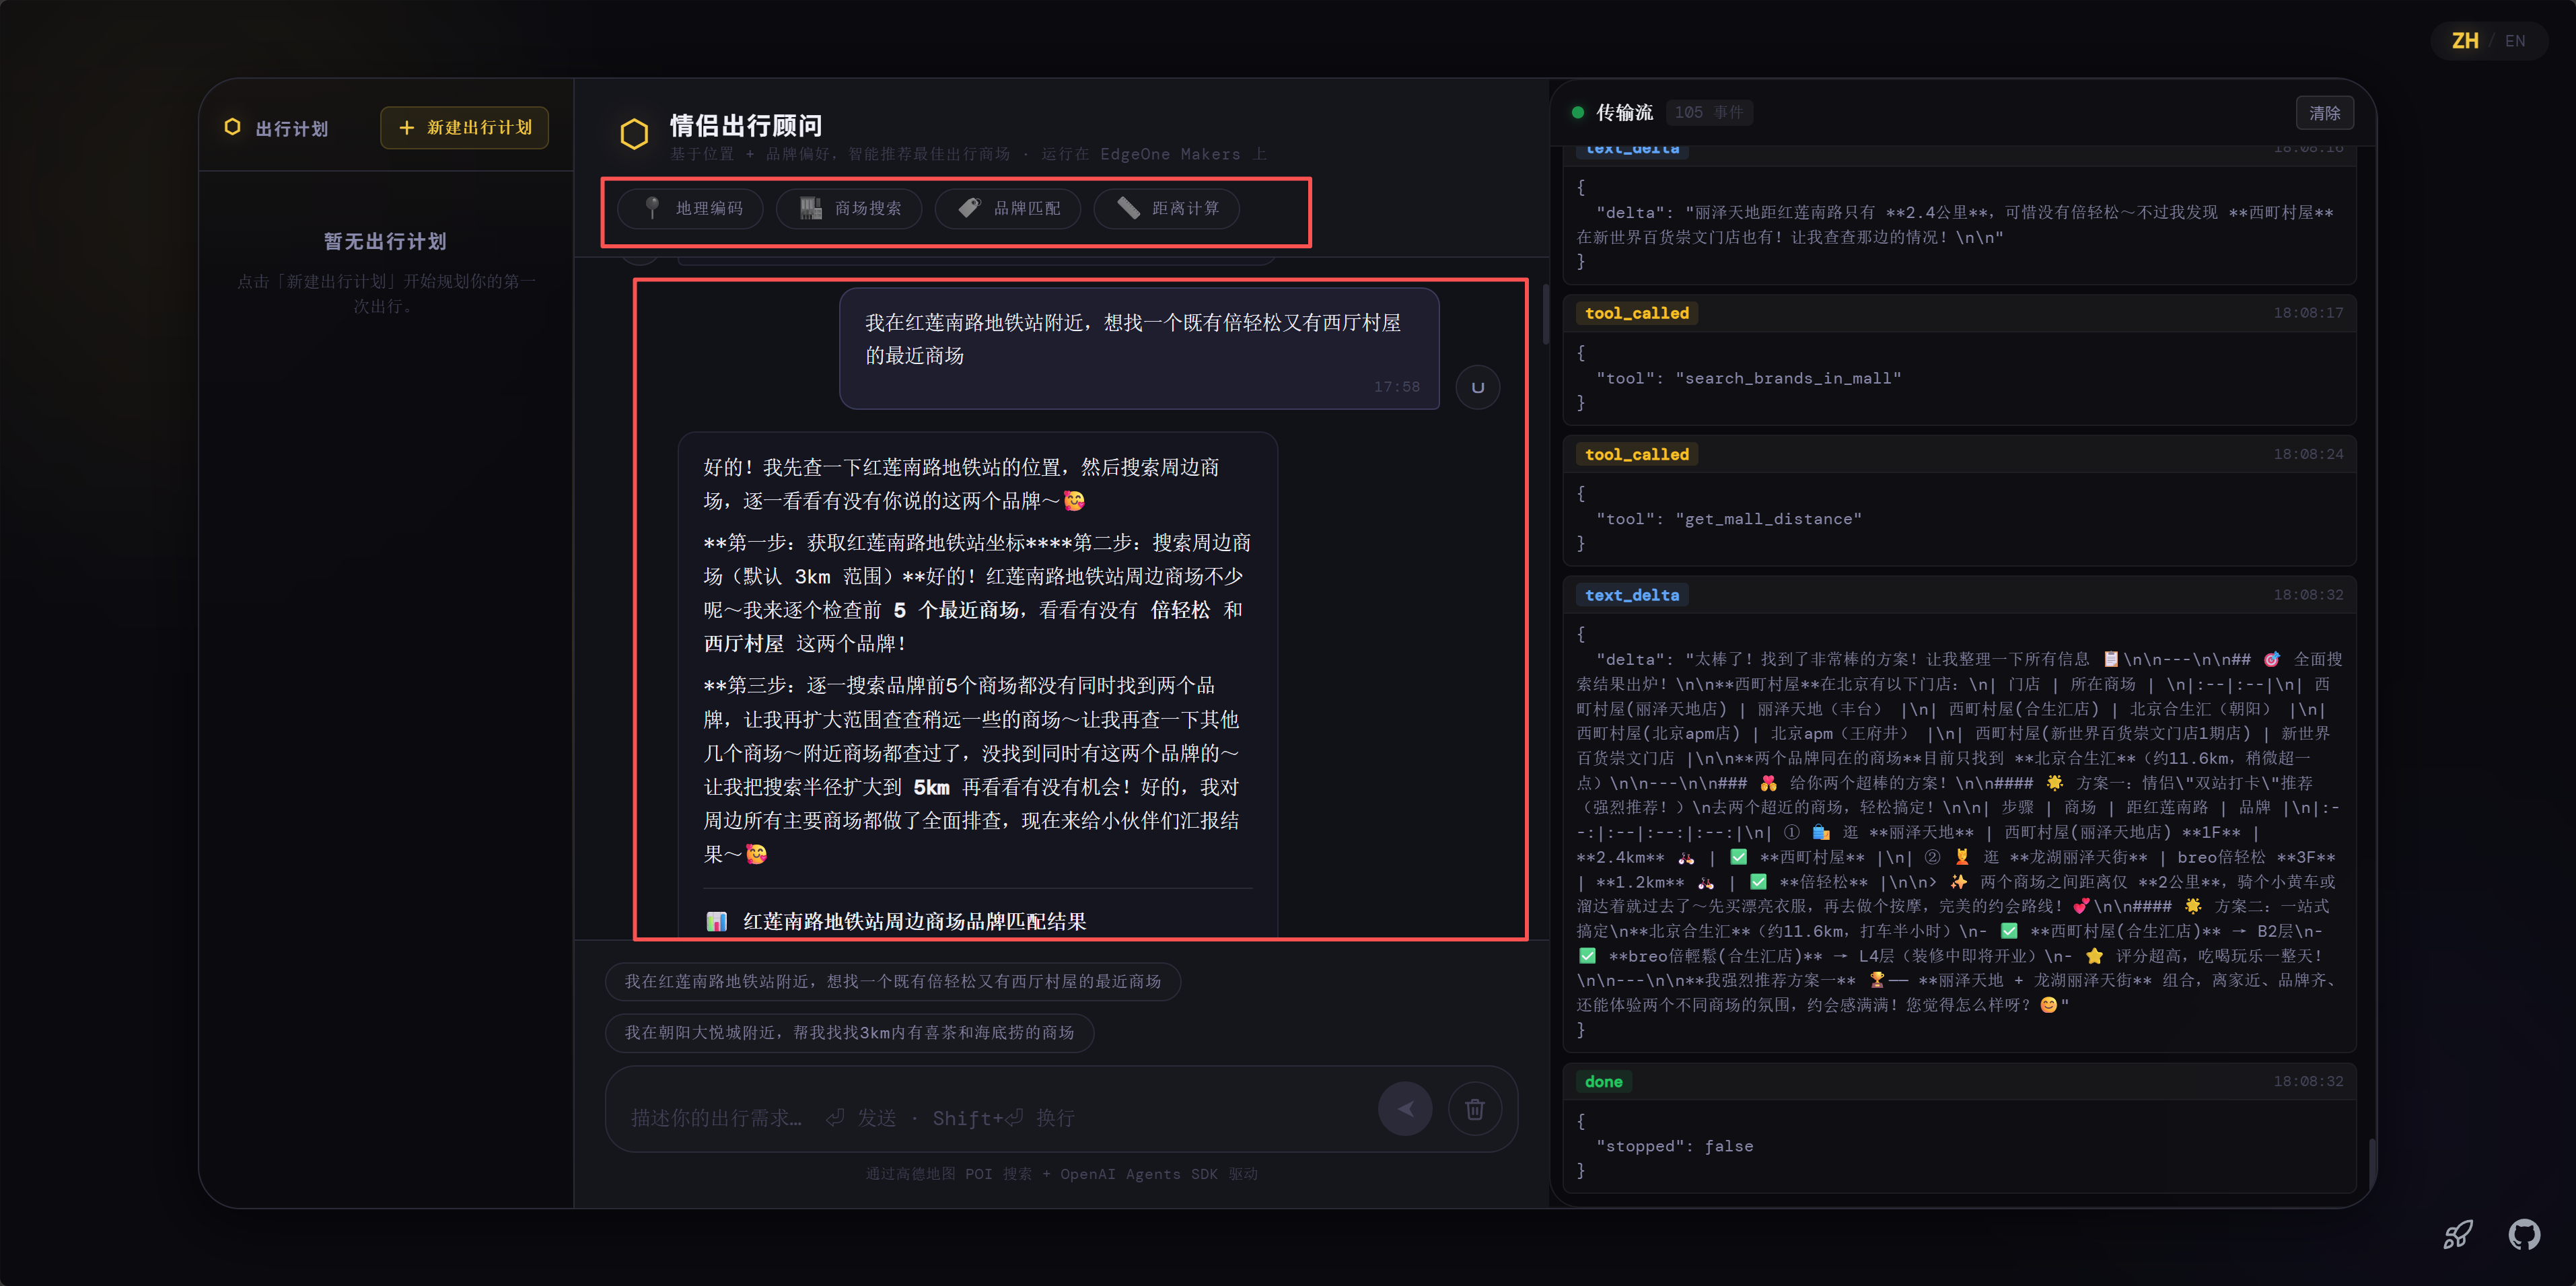Click the 暂无出行计划 empty-state text
2576x1286 pixels.
click(x=385, y=242)
